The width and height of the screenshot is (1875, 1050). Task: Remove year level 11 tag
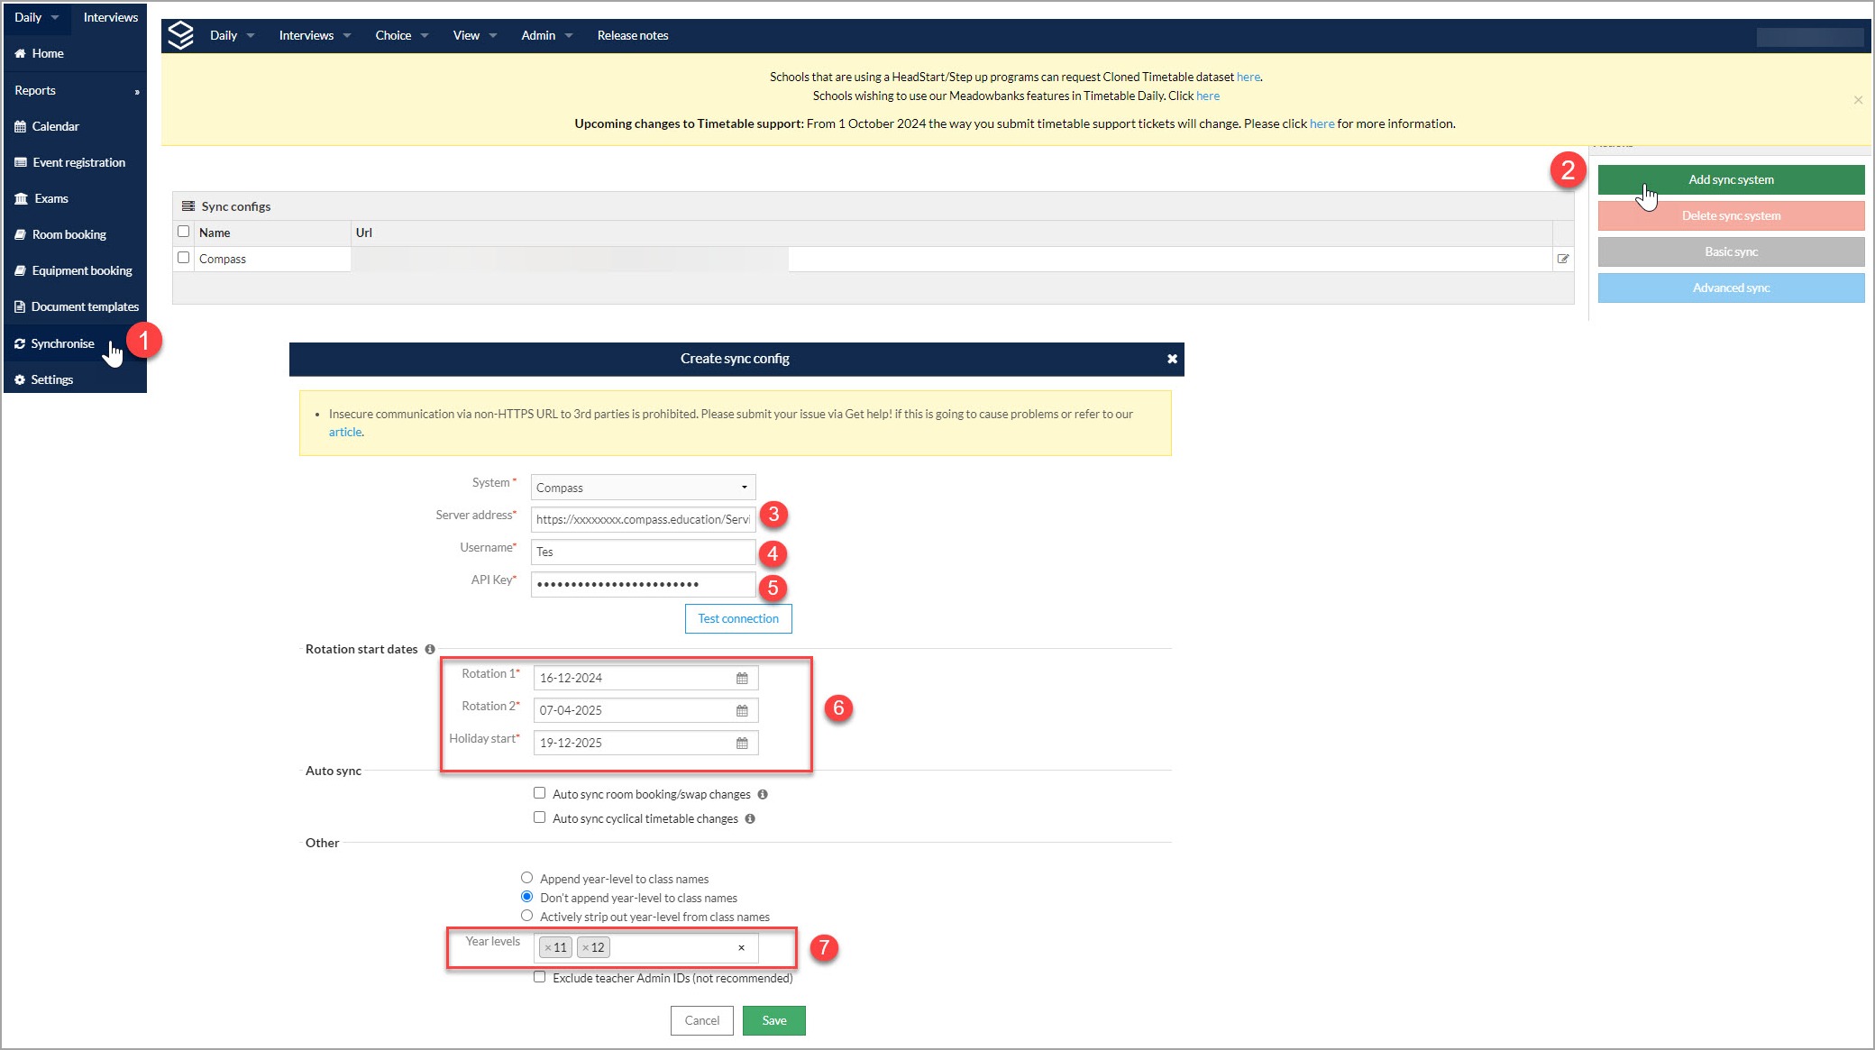(x=548, y=948)
